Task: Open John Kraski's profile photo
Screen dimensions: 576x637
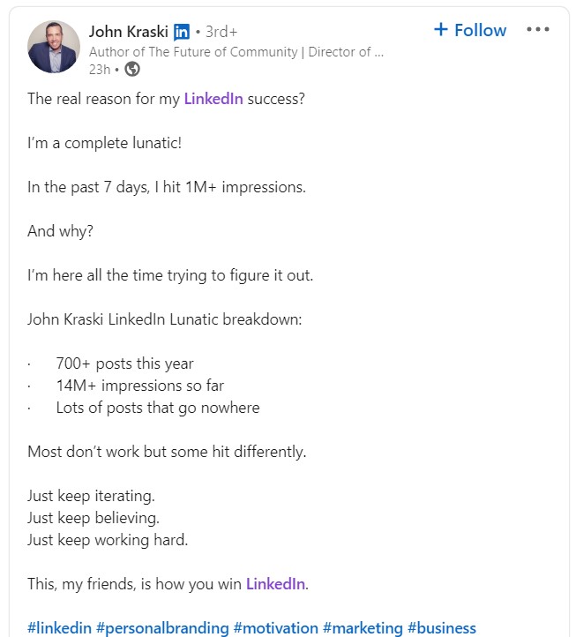Action: click(54, 47)
